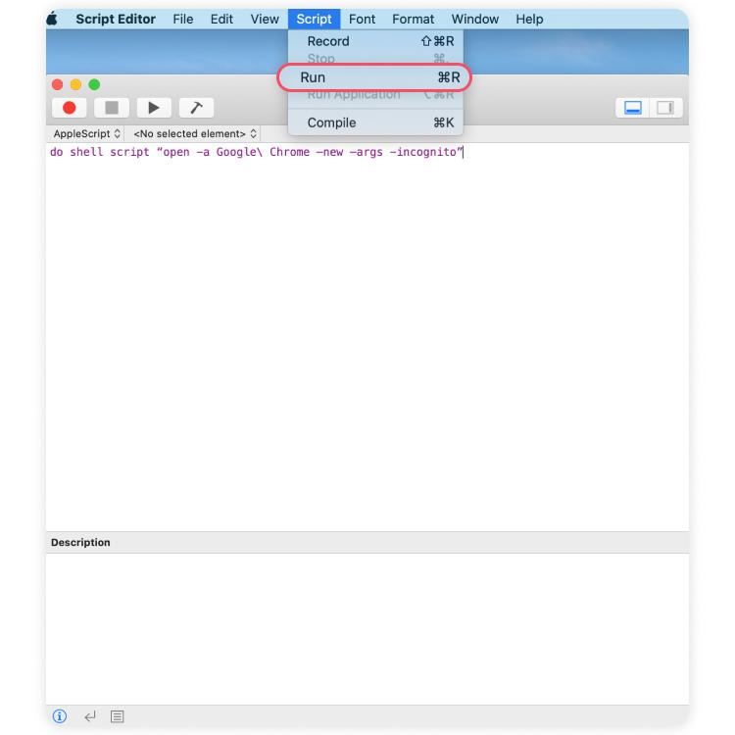Open the View menu
Screen dimensions: 735x735
pos(265,19)
